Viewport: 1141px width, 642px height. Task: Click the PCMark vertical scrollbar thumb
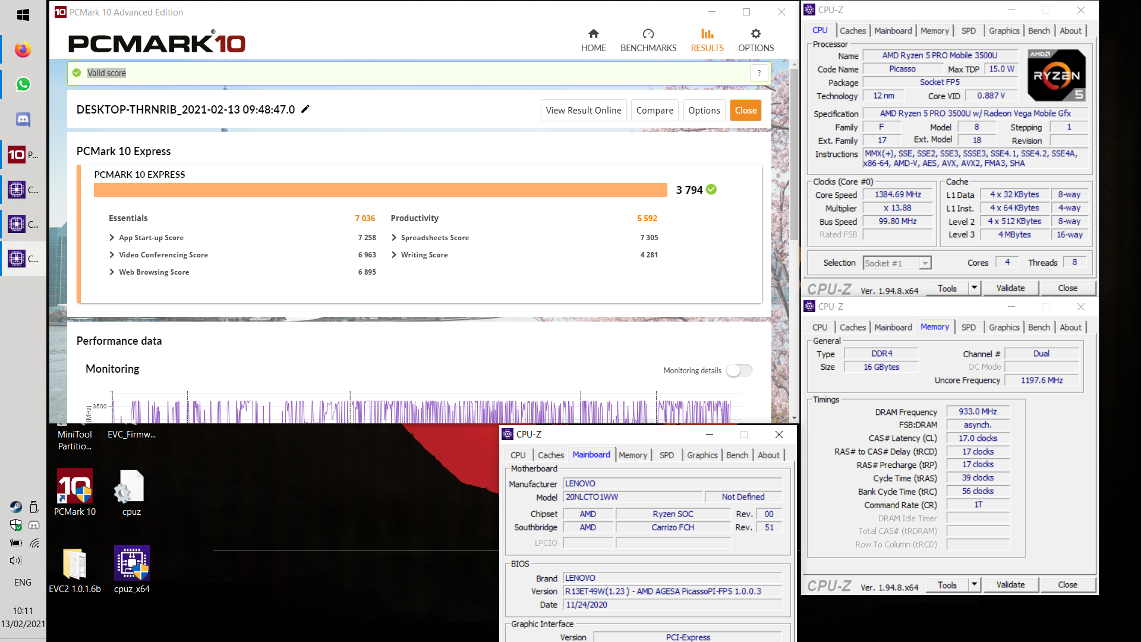point(794,153)
